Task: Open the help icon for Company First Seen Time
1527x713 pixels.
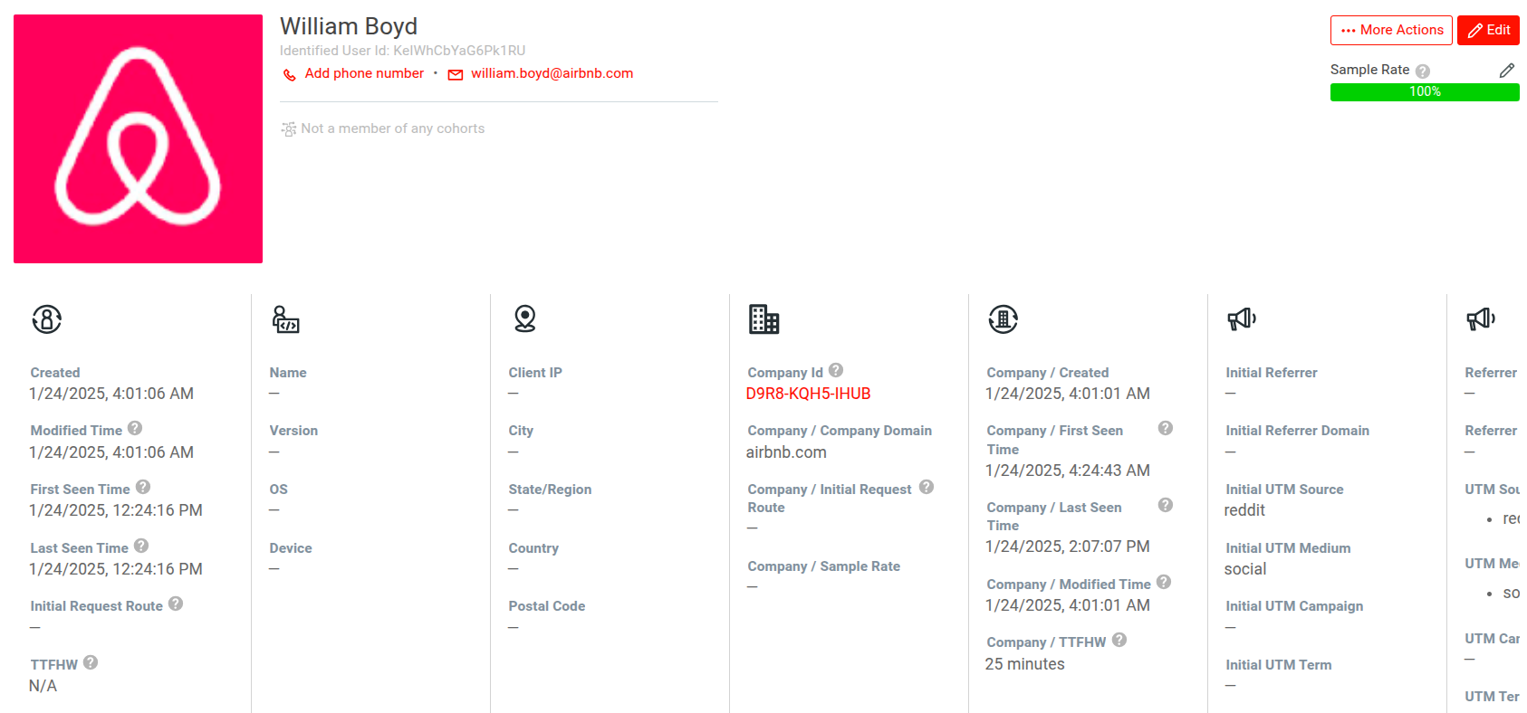Action: point(1166,428)
